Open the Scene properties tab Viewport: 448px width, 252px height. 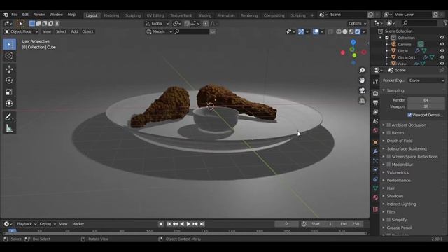[375, 121]
